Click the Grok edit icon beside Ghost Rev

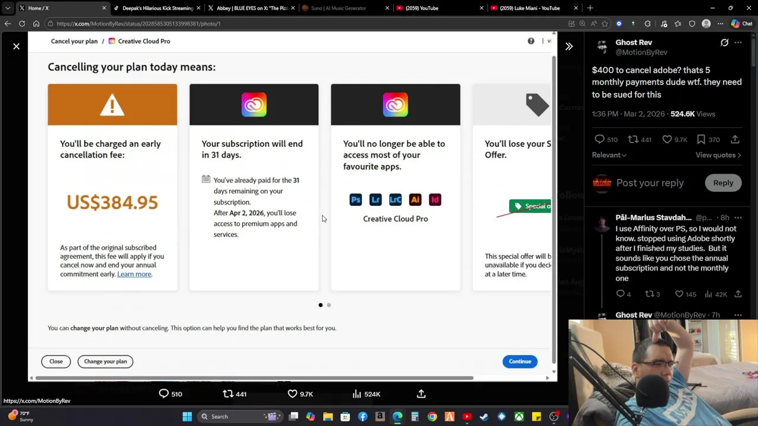click(x=724, y=43)
